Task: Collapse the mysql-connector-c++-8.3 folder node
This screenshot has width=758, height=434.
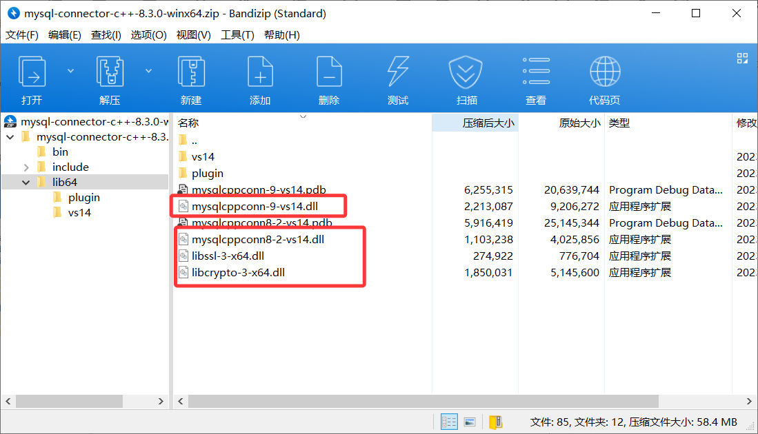Action: (10, 137)
